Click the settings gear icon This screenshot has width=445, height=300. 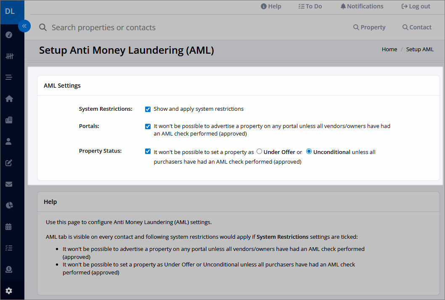(8, 290)
